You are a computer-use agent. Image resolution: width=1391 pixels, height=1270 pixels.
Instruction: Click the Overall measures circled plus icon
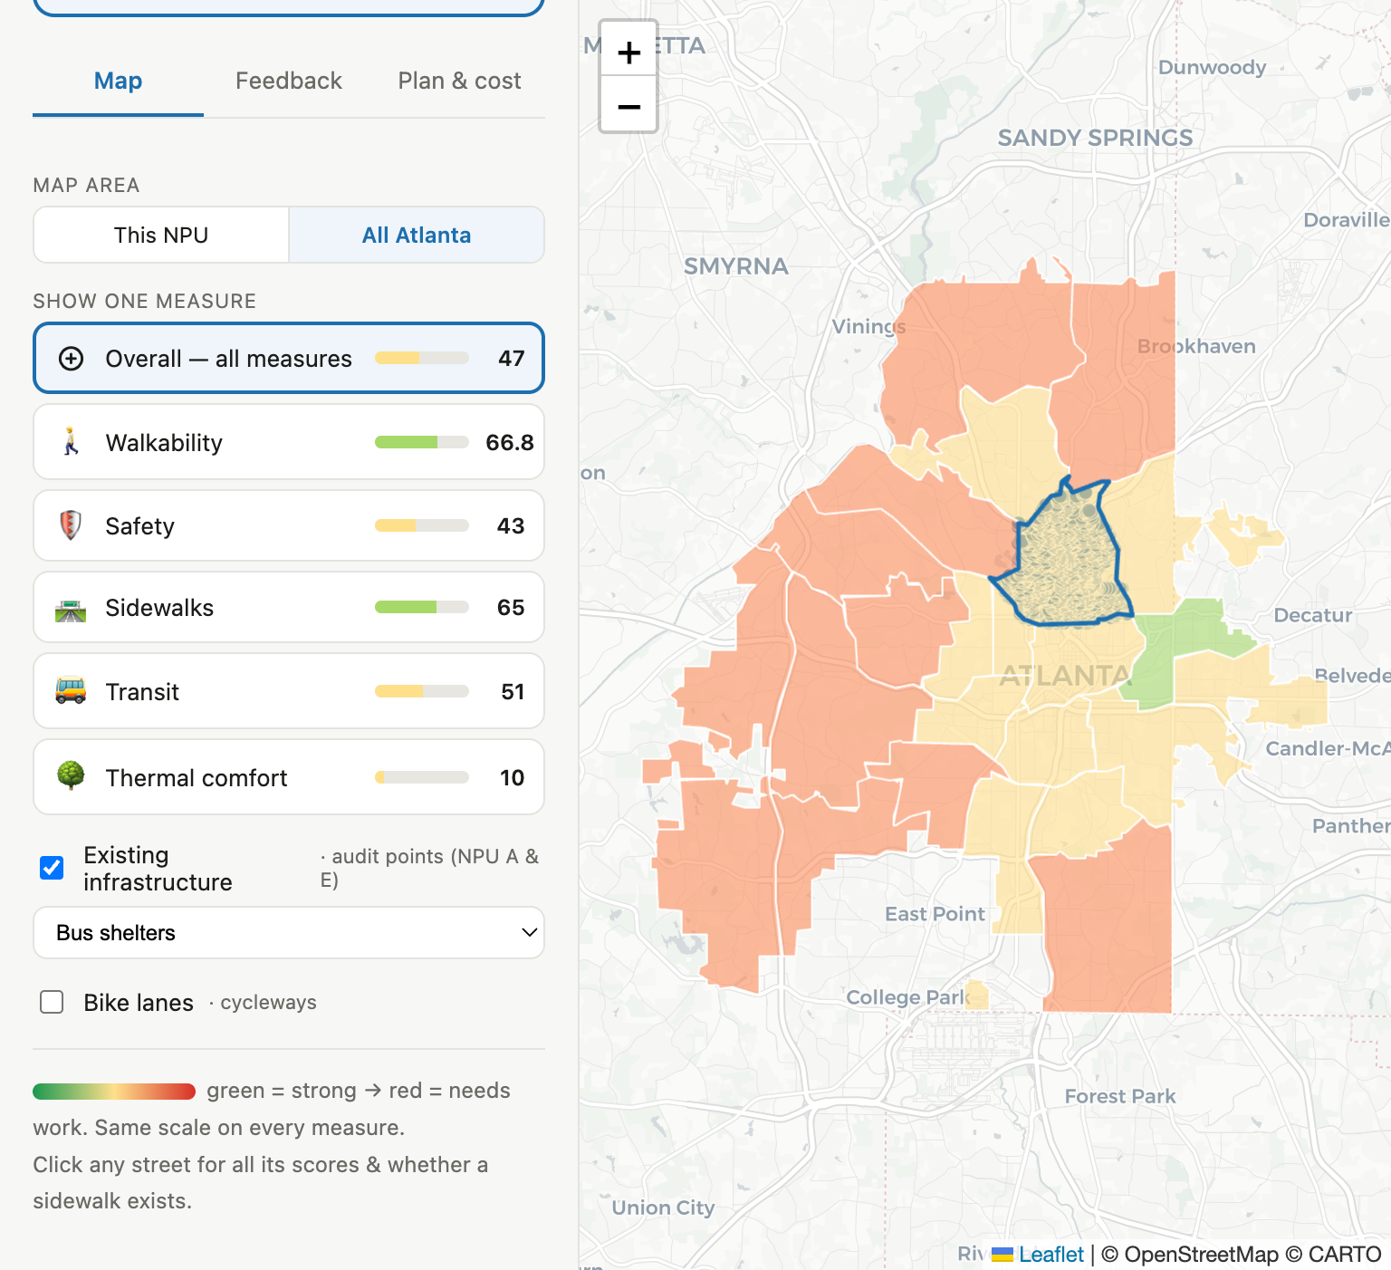pyautogui.click(x=71, y=359)
